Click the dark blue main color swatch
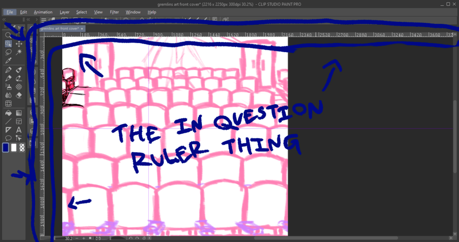The height and width of the screenshot is (242, 459). click(x=6, y=148)
